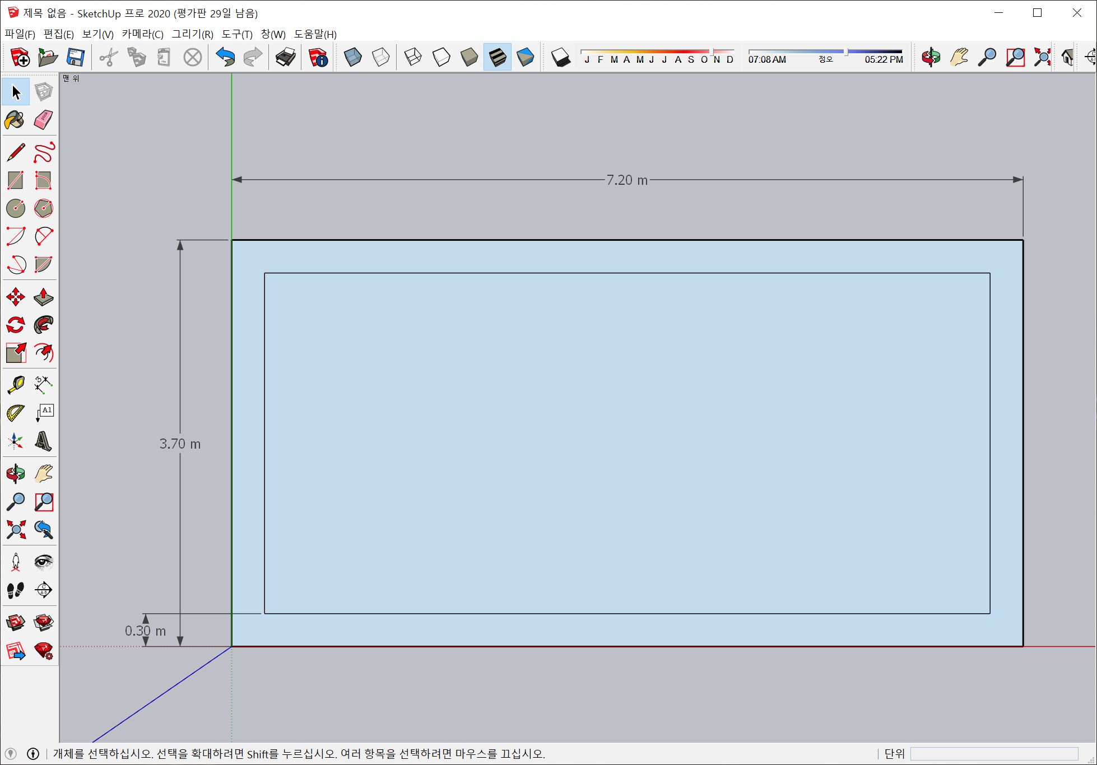
Task: Adjust the shadow time-of-day slider
Action: tap(846, 52)
